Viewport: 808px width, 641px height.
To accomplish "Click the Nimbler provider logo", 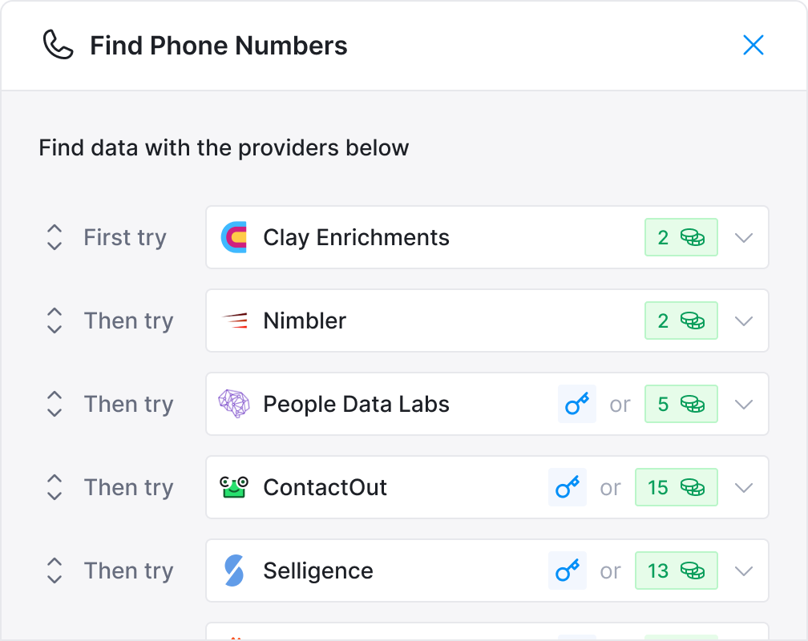I will [233, 320].
